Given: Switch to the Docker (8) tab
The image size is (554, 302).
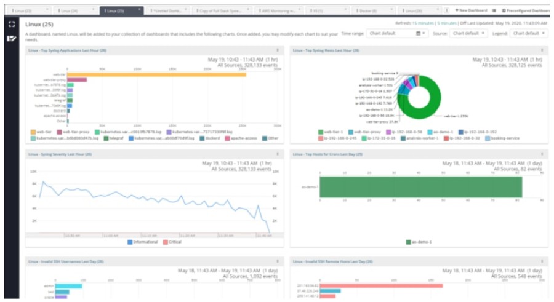Looking at the screenshot, I should click(x=374, y=11).
